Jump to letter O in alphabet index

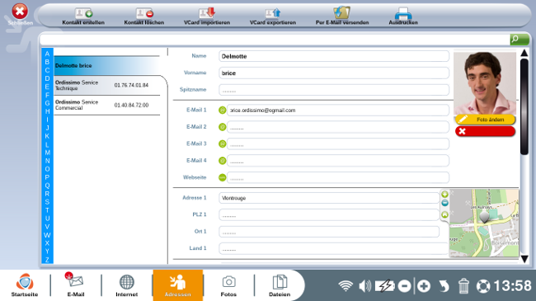pos(47,169)
